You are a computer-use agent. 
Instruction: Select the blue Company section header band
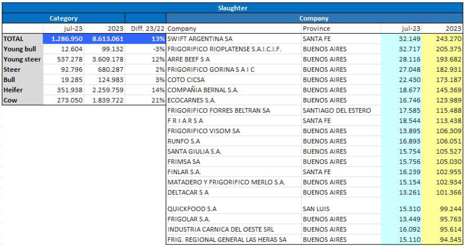tap(314, 18)
